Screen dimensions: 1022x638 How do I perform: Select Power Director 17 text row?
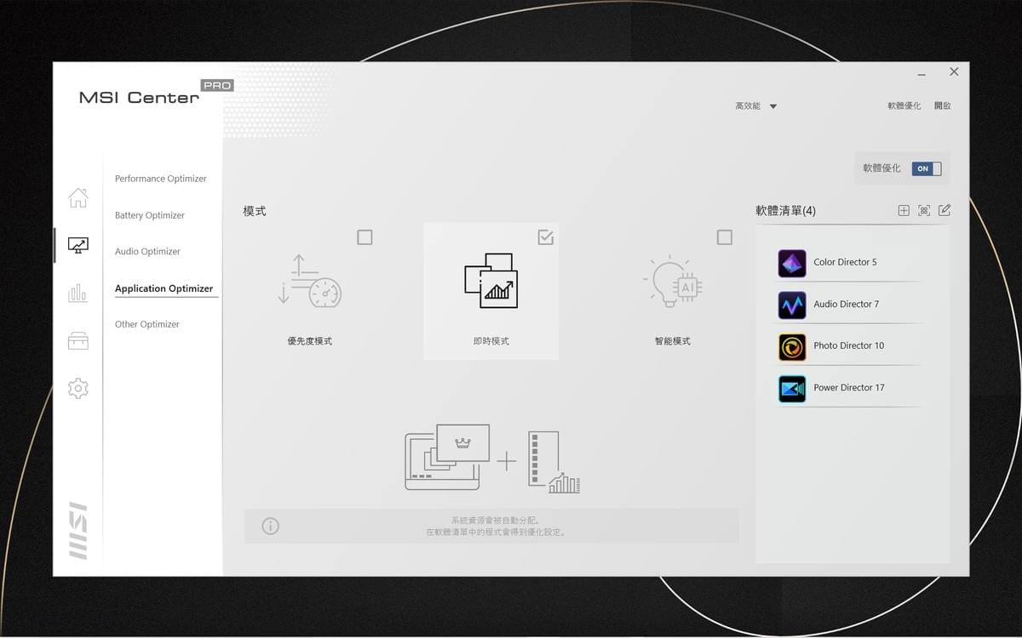849,388
